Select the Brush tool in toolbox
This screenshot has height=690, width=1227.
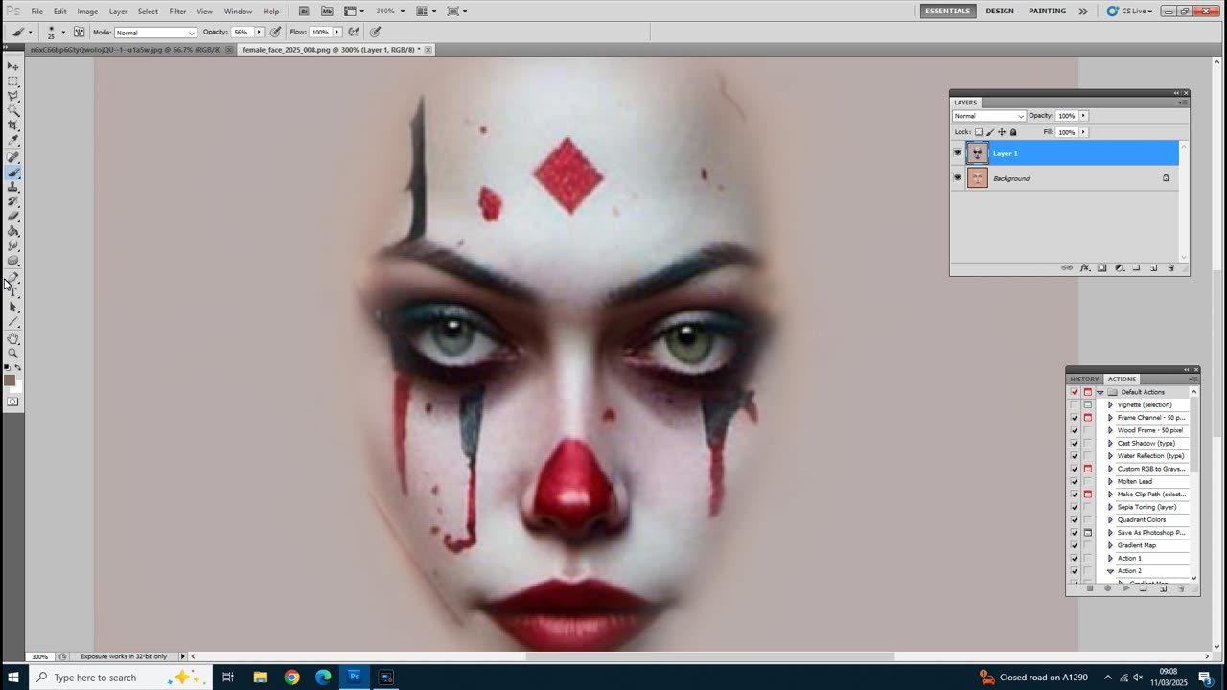[13, 172]
